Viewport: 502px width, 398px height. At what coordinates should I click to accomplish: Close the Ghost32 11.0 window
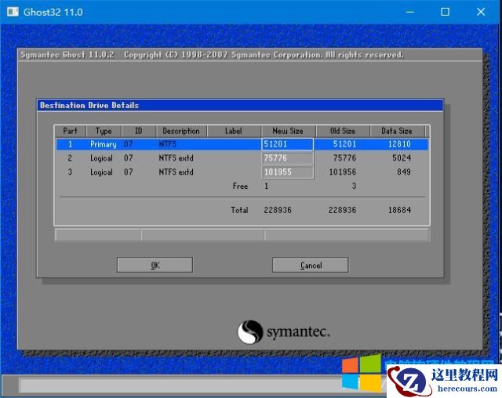(x=481, y=12)
